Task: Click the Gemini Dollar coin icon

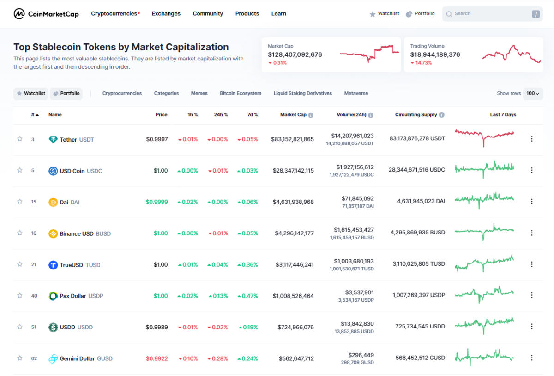Action: [x=53, y=358]
